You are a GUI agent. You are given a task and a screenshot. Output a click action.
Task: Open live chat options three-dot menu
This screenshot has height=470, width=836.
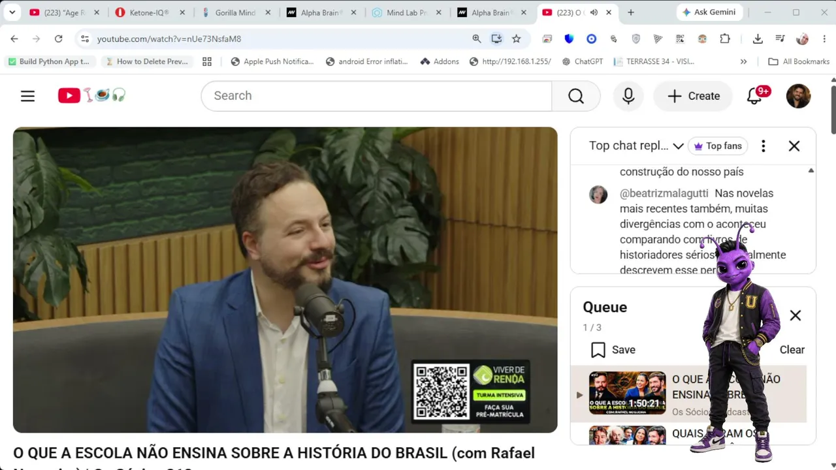[x=763, y=146]
